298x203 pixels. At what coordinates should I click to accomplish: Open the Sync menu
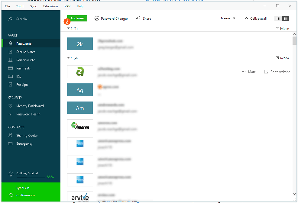point(33,6)
